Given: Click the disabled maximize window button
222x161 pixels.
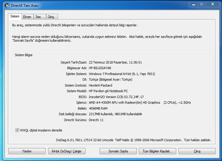Looking at the screenshot, I should point(202,4).
